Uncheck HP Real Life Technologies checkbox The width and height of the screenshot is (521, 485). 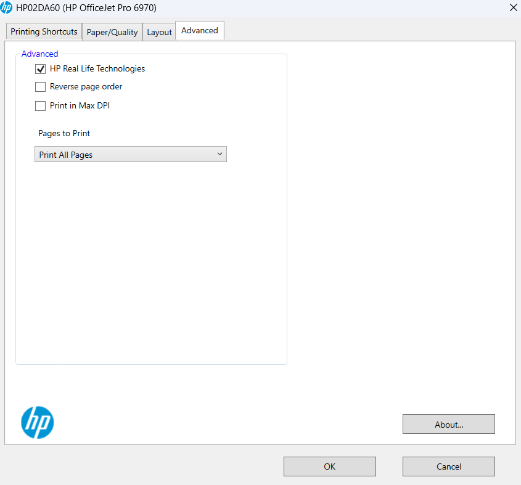41,69
